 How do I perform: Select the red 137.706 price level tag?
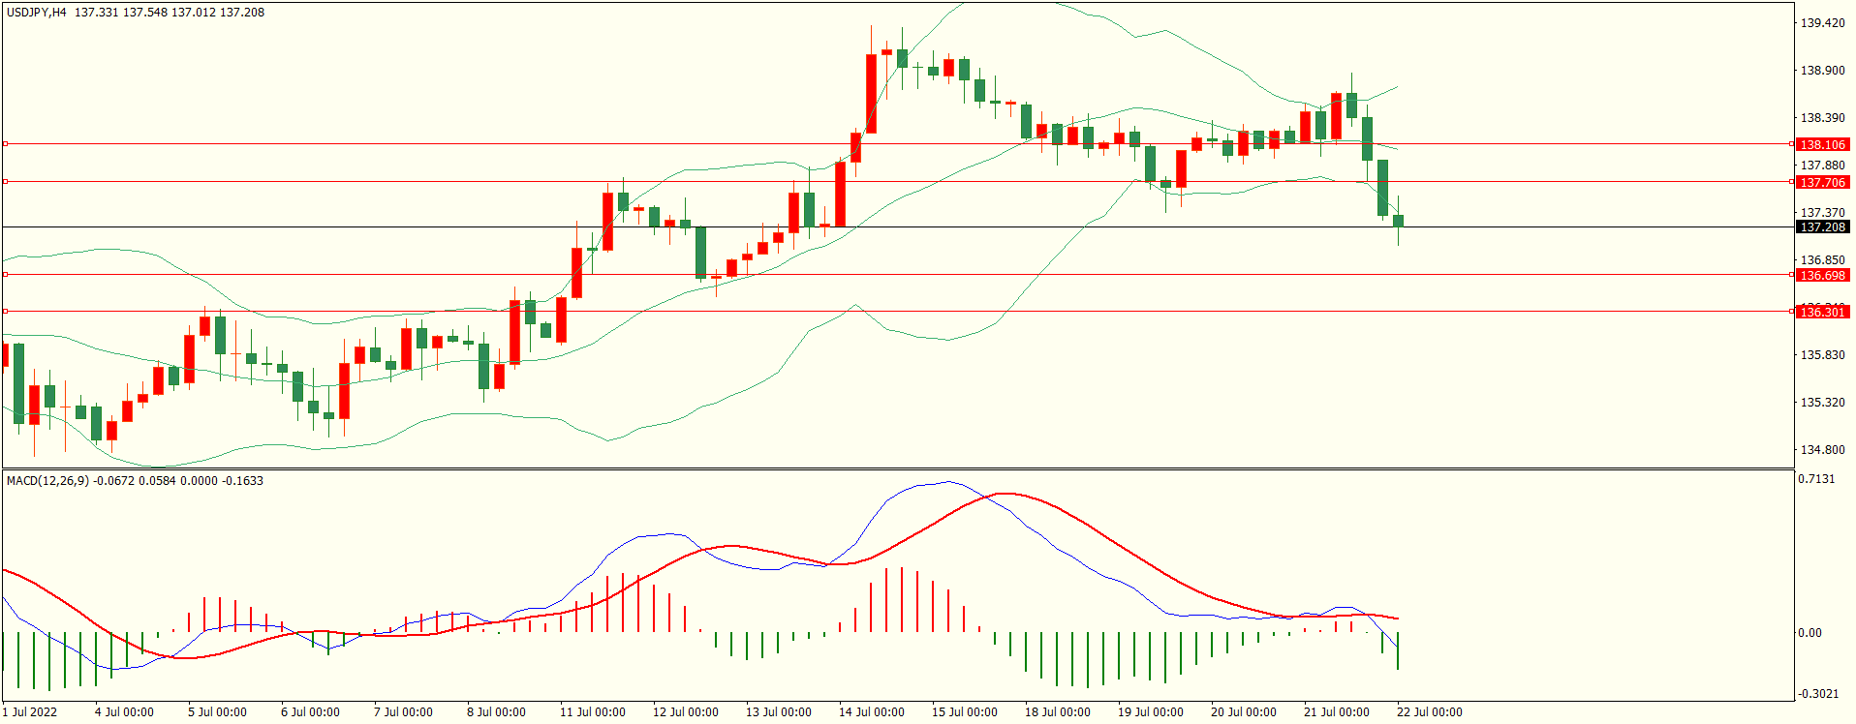point(1822,182)
